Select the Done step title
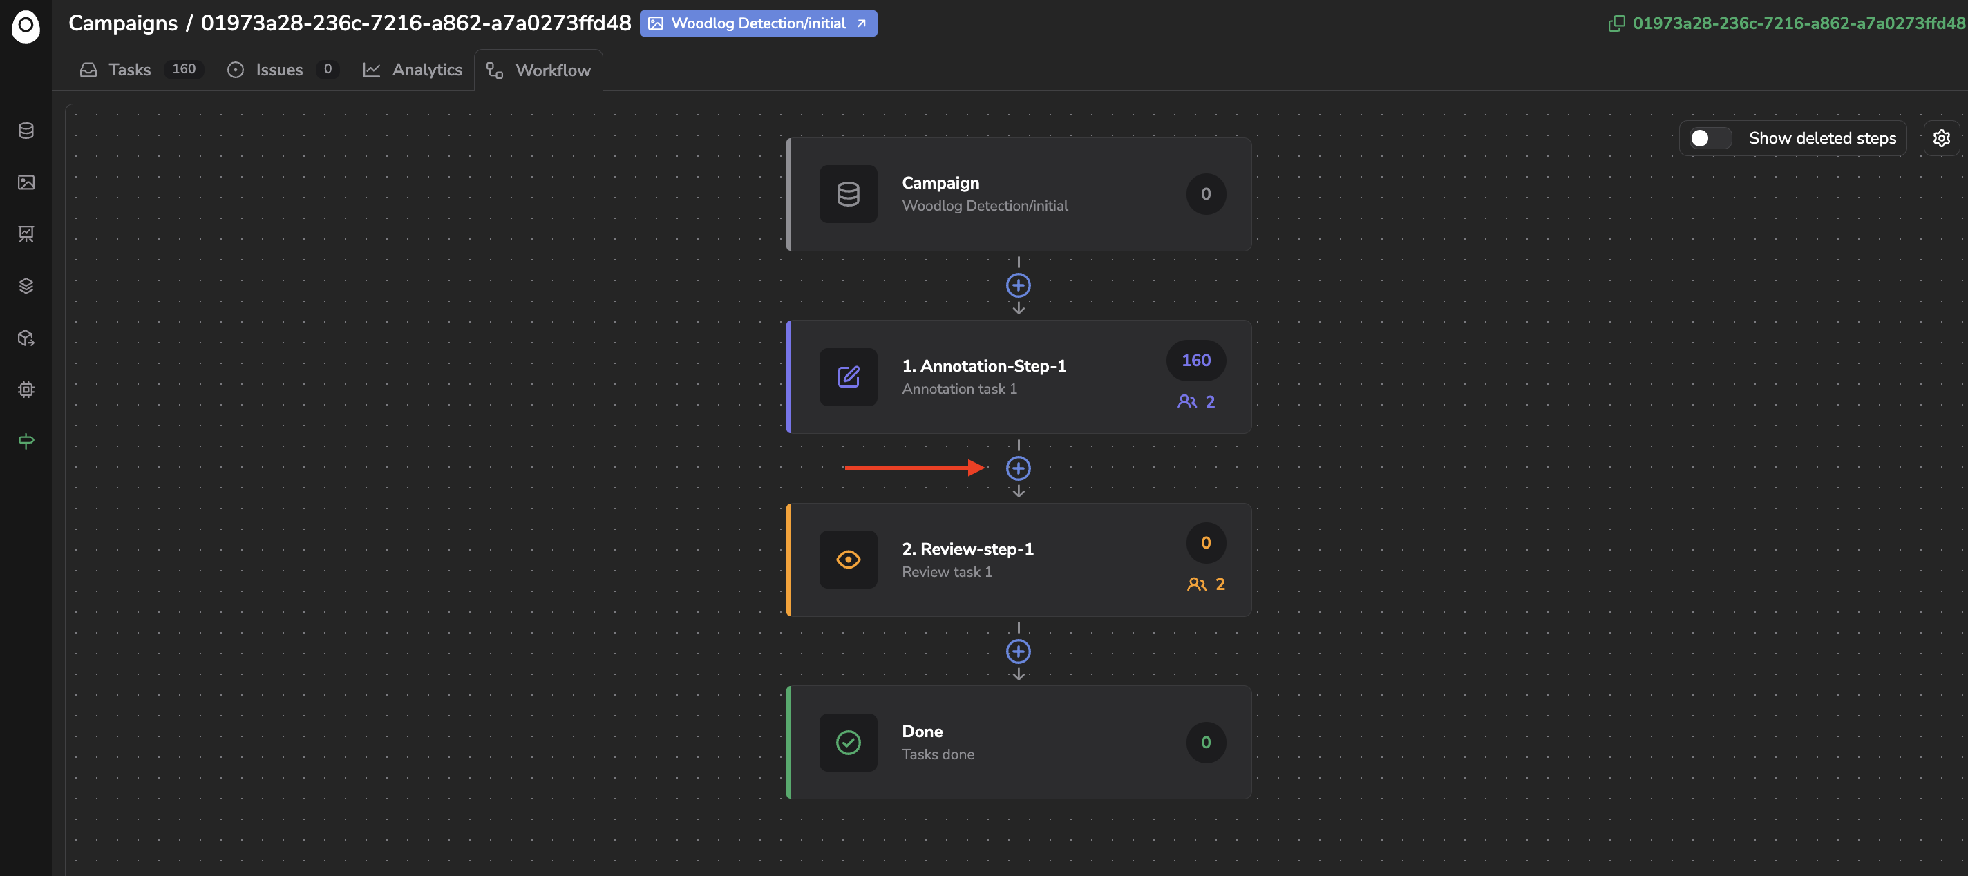This screenshot has height=876, width=1968. click(x=922, y=731)
